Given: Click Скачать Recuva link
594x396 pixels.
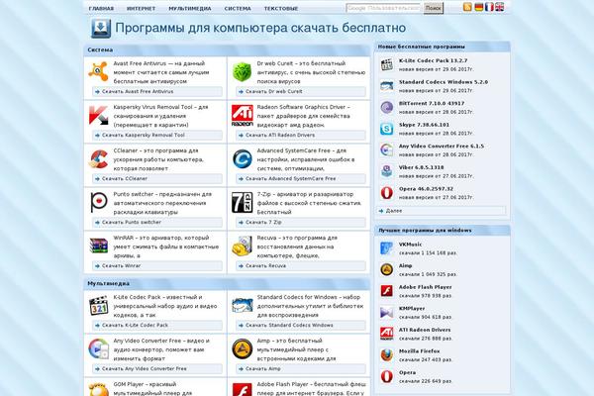Looking at the screenshot, I should (300, 266).
